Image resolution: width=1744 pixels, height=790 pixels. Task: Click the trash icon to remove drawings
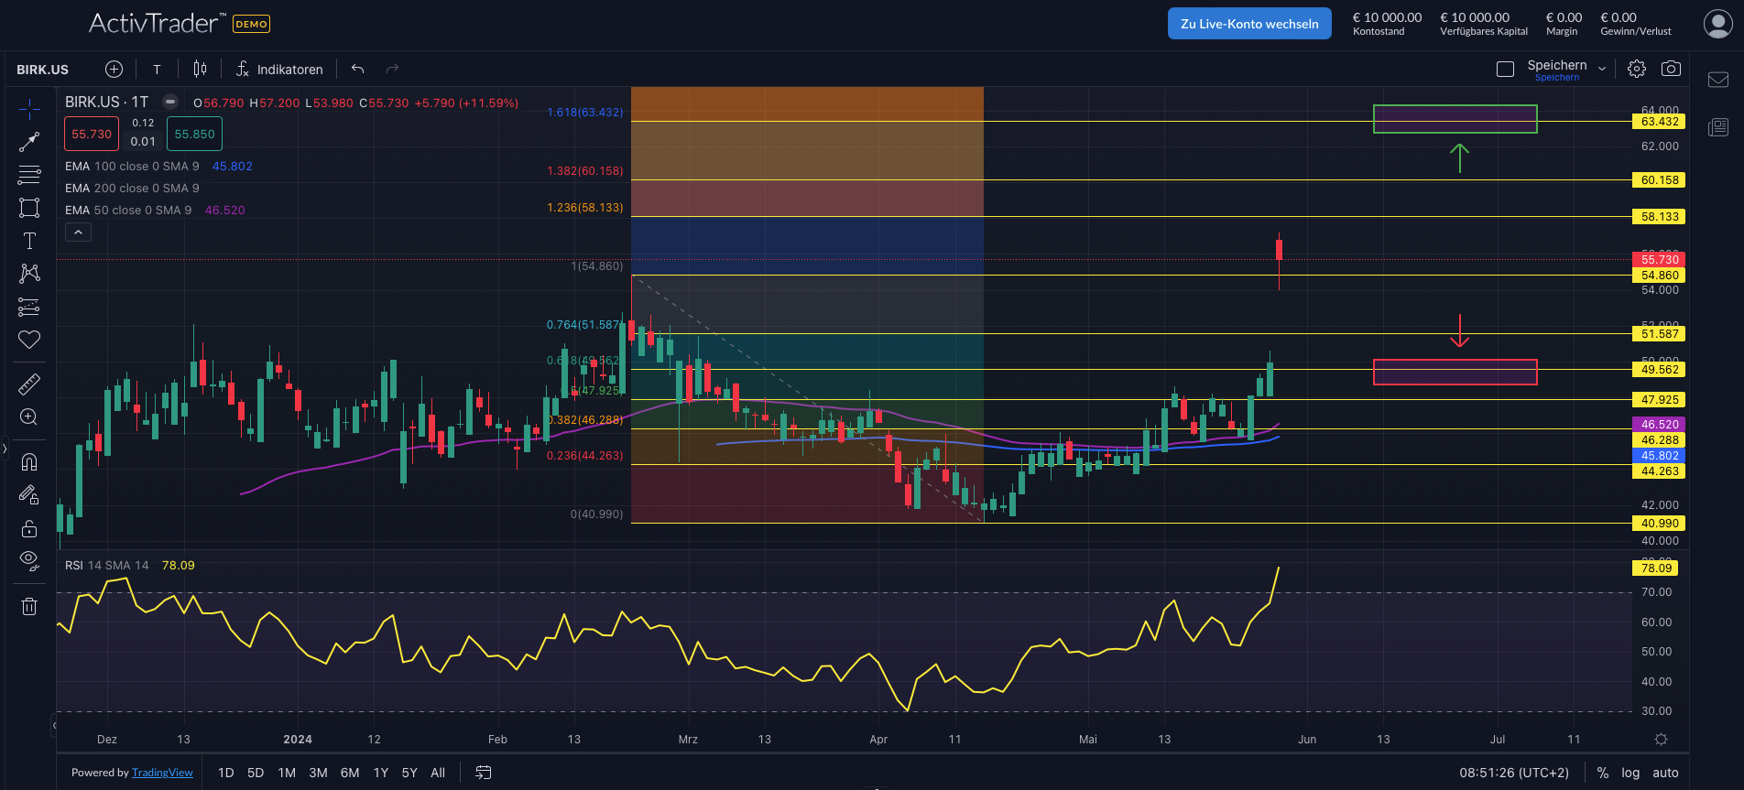click(x=29, y=606)
